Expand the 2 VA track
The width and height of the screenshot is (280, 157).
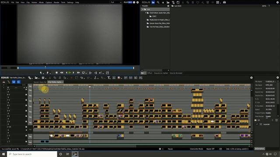(x=8, y=130)
